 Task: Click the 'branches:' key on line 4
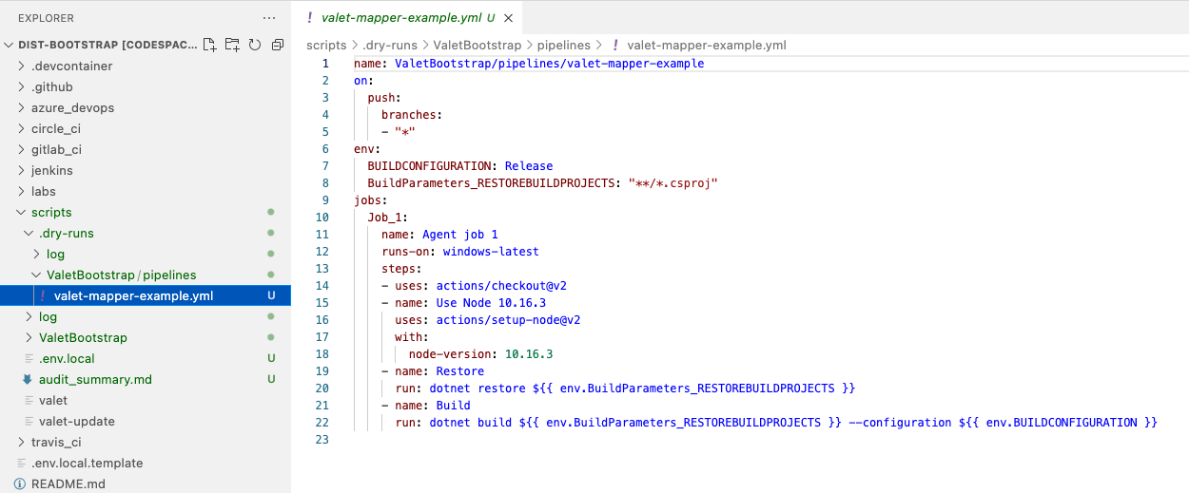[x=412, y=115]
